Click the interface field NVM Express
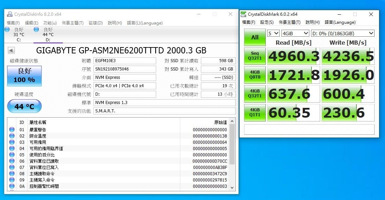Image resolution: width=385 pixels, height=200 pixels. tap(125, 77)
